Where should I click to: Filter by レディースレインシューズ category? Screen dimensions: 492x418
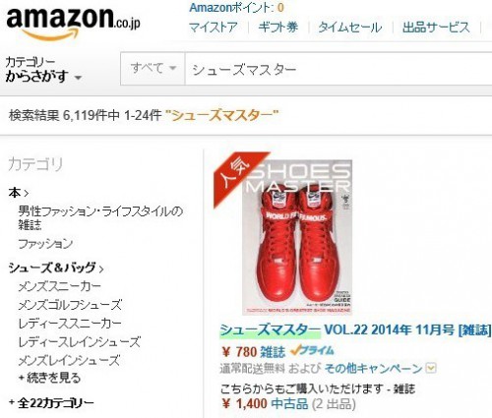[79, 342]
